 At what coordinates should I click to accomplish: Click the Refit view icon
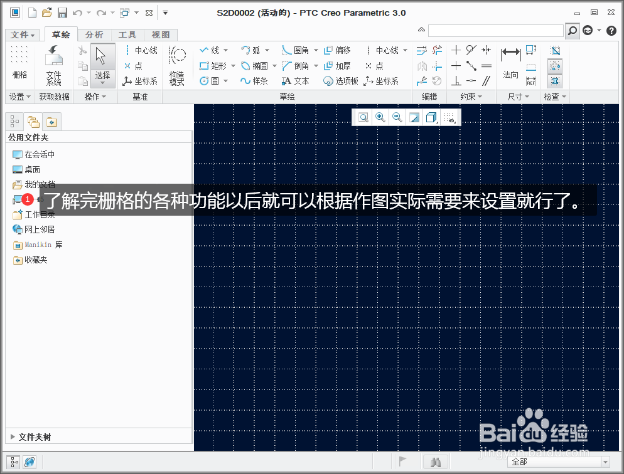click(363, 117)
